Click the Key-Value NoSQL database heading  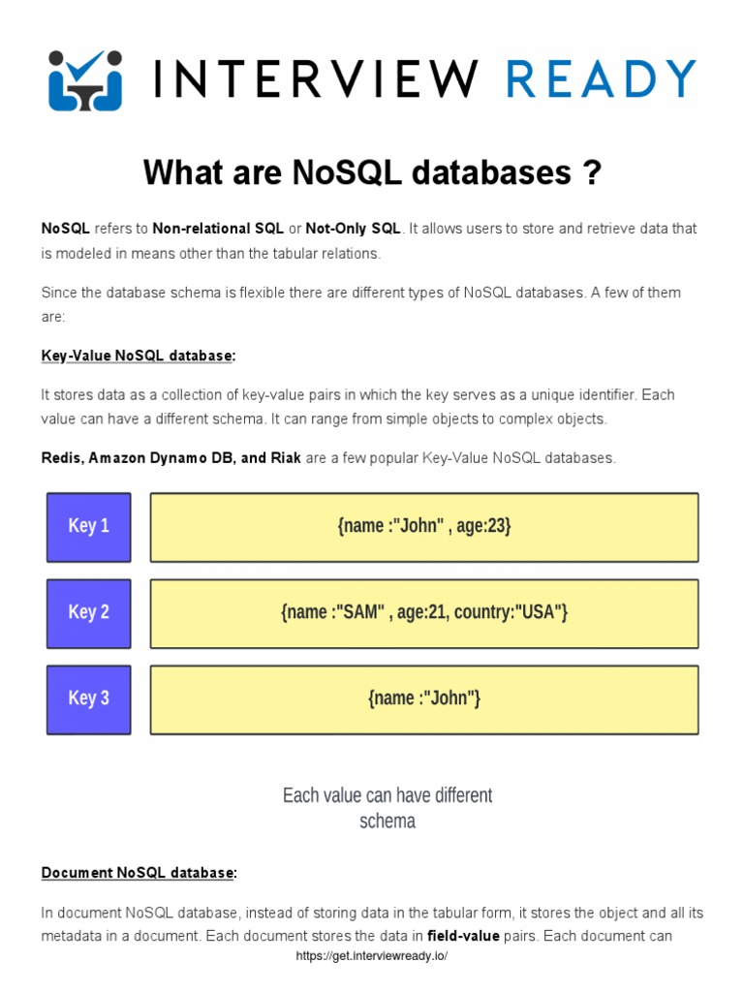(139, 356)
